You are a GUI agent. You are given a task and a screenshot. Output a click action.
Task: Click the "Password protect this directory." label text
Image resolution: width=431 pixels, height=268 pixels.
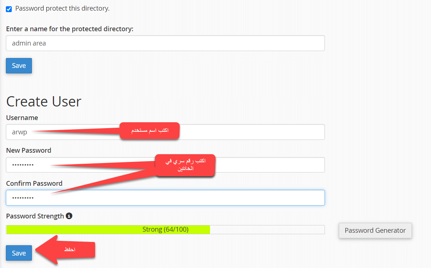[x=62, y=8]
